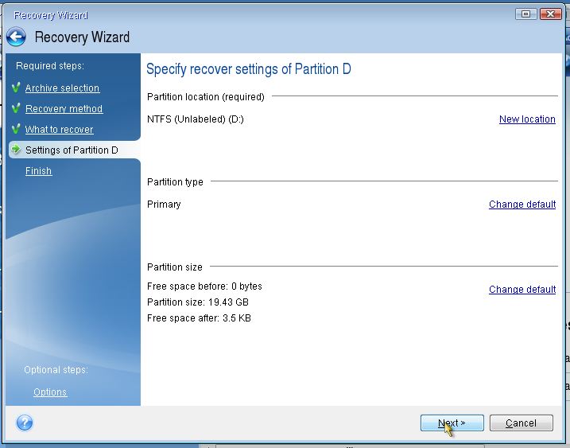Open help with the question mark icon

25,423
